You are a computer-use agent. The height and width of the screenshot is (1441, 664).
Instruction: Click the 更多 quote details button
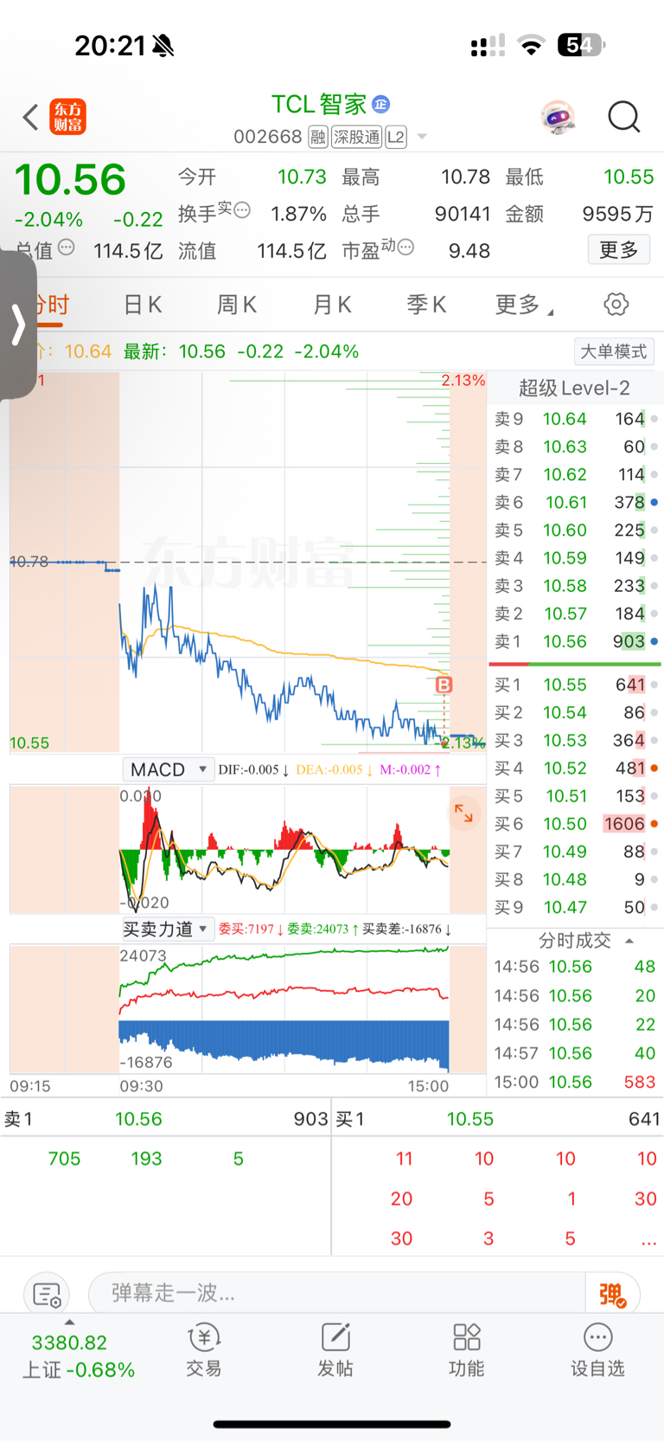coord(619,250)
